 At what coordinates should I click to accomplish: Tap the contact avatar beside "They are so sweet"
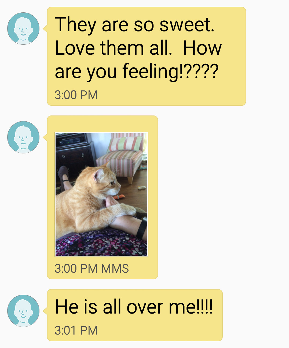(x=23, y=29)
